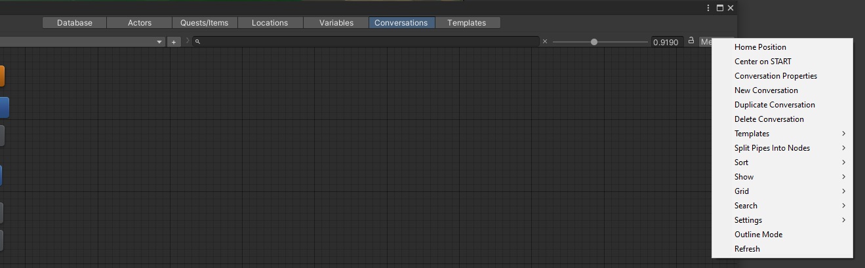Expand the Search submenu
865x268 pixels.
tap(782, 206)
